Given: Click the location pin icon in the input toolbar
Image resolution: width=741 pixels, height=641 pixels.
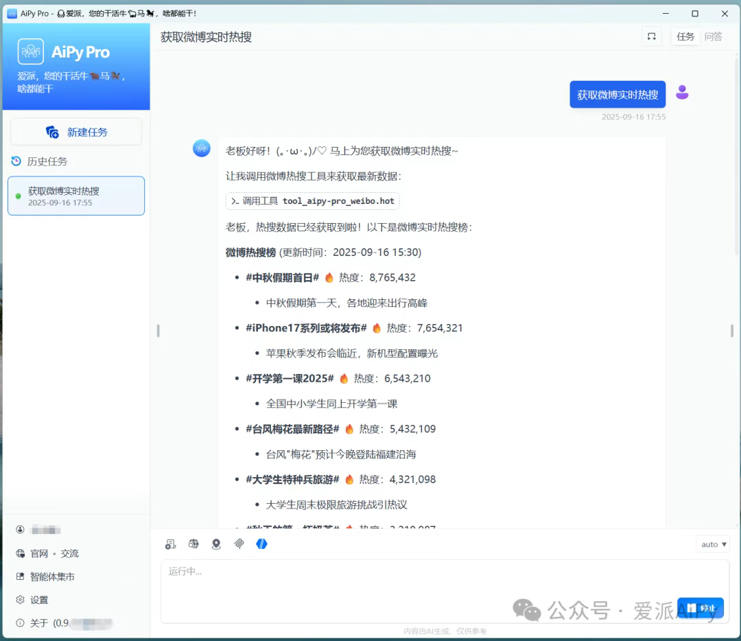Looking at the screenshot, I should [216, 544].
